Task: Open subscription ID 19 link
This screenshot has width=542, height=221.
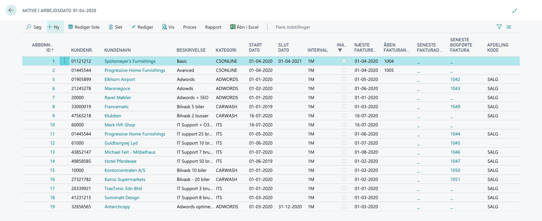Action: pos(52,207)
